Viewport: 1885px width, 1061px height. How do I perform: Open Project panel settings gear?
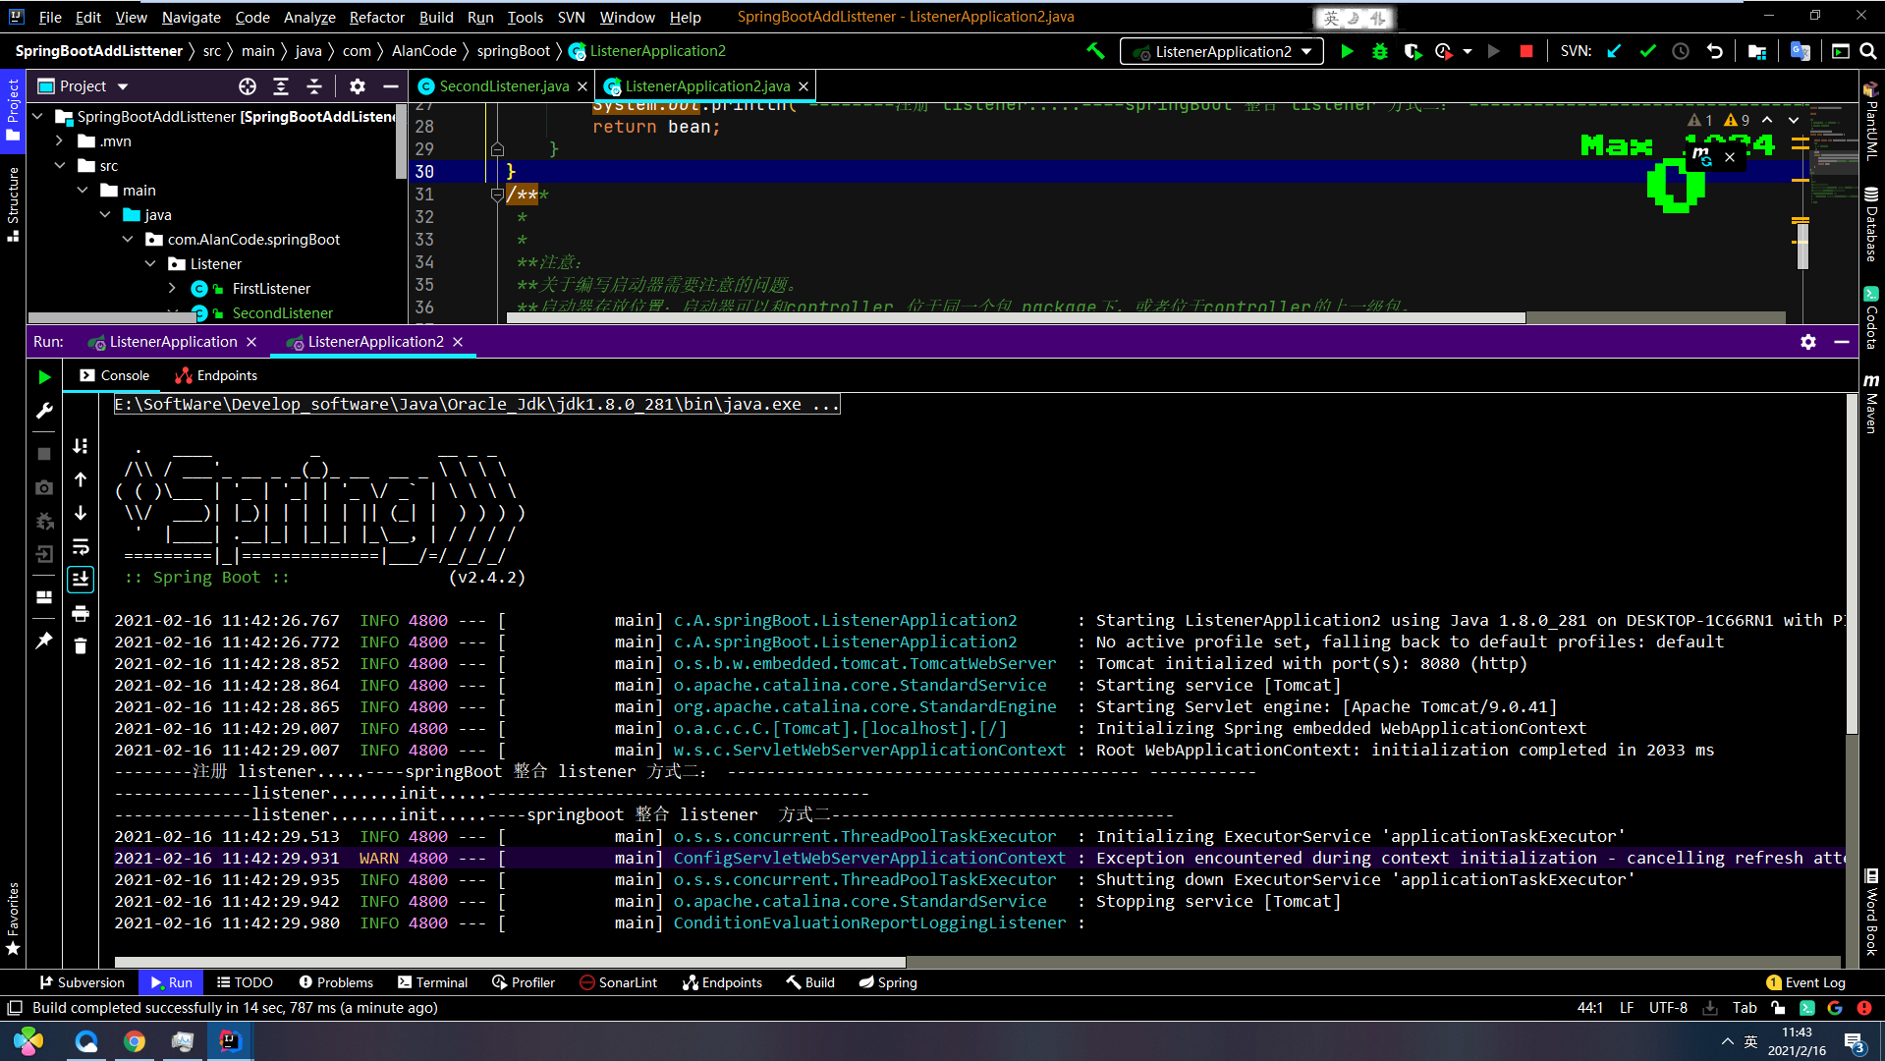pyautogui.click(x=358, y=86)
